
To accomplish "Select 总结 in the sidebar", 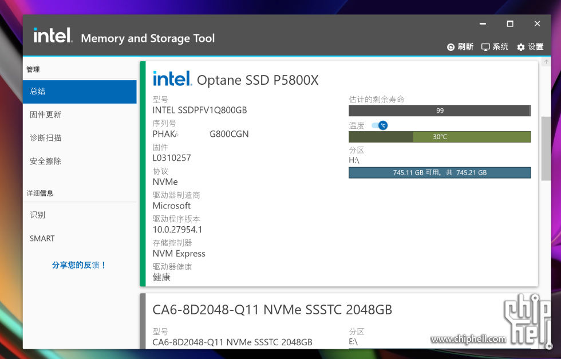I will pyautogui.click(x=80, y=92).
